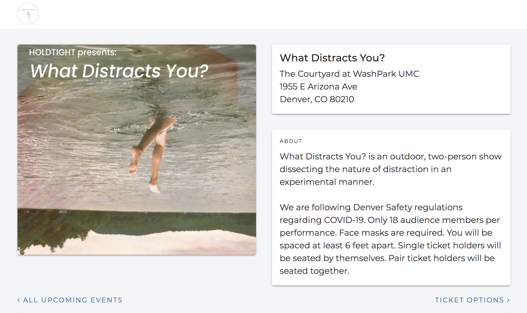This screenshot has height=313, width=527.
Task: Click the COVID-19 safety regulations paragraph
Action: [371, 207]
